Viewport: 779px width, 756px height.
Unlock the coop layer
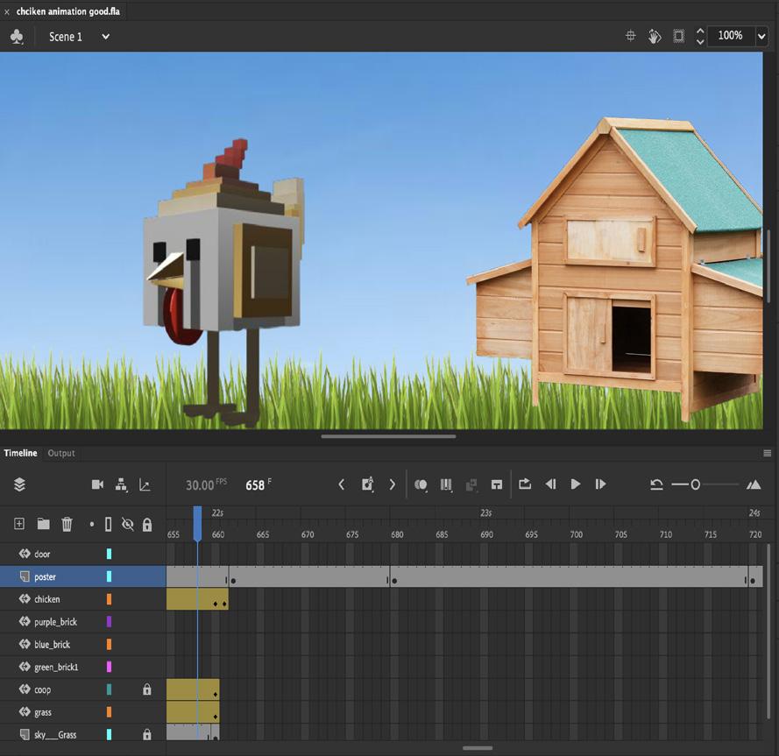(x=147, y=690)
